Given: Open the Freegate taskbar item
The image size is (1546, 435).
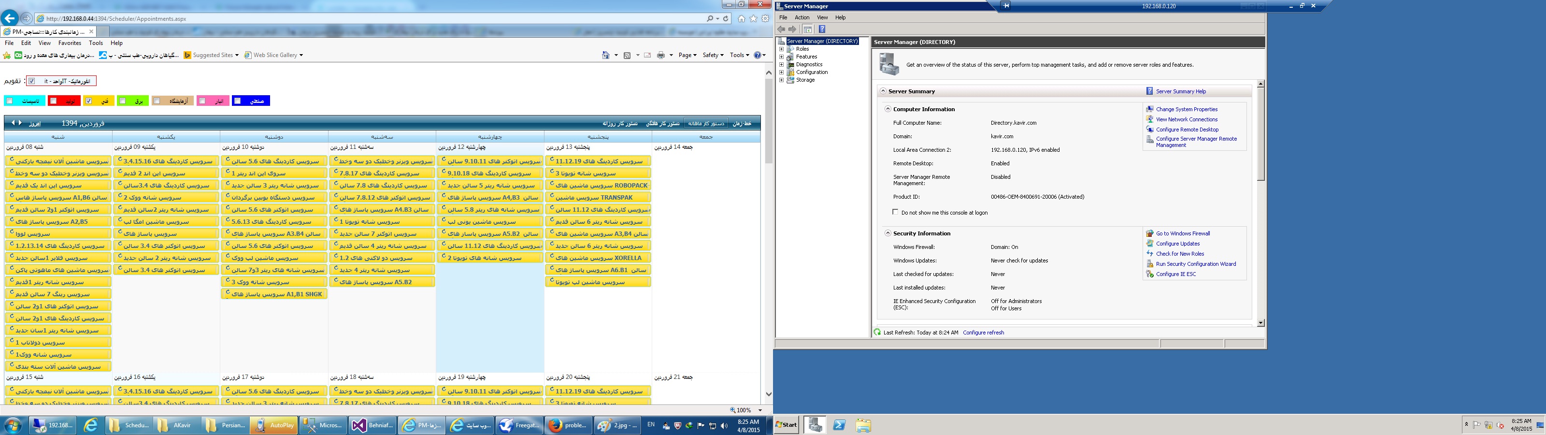Looking at the screenshot, I should pyautogui.click(x=519, y=425).
